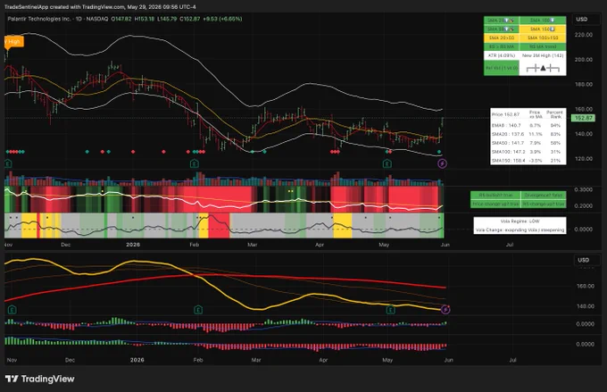Click the 0.3000 indicator axis label
Screen dimensions: 607x392
click(x=584, y=189)
